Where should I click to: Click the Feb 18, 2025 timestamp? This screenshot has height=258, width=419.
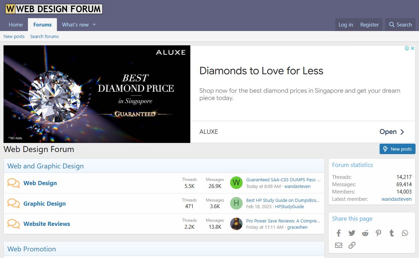click(x=259, y=207)
